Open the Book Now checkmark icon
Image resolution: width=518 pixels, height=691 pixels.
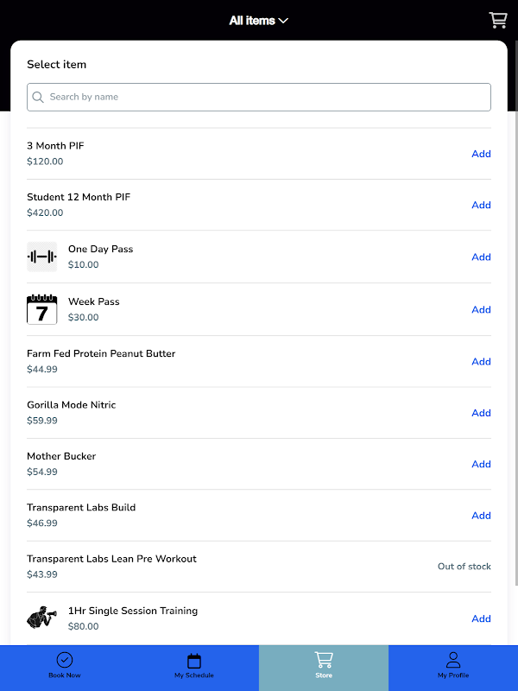[x=65, y=661]
